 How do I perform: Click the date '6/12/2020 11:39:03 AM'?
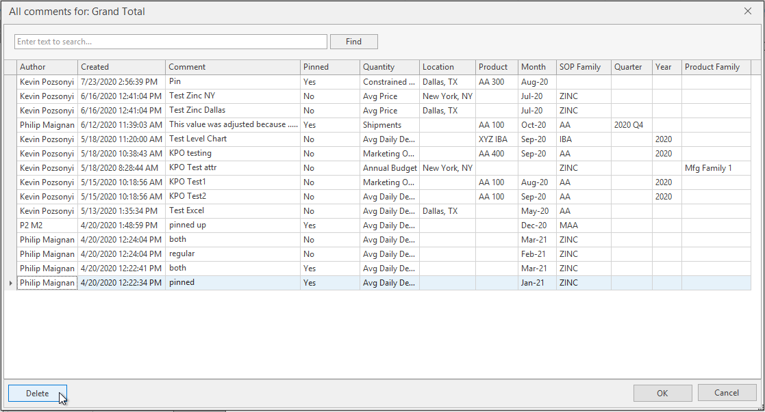point(121,124)
